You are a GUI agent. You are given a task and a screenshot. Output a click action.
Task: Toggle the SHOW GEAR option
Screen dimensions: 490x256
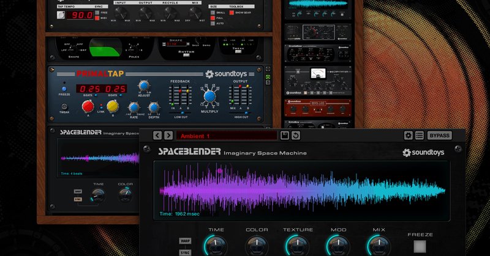232,13
